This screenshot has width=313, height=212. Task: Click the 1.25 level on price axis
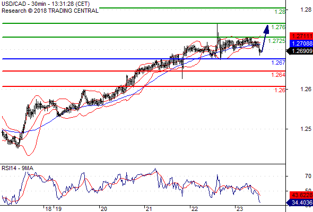(x=306, y=129)
